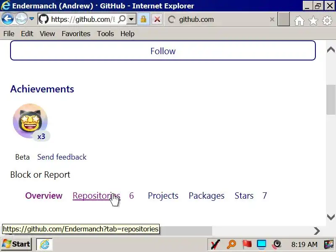Click the speaker volume tray icon
Screen dimensions: 336x252
(276, 244)
